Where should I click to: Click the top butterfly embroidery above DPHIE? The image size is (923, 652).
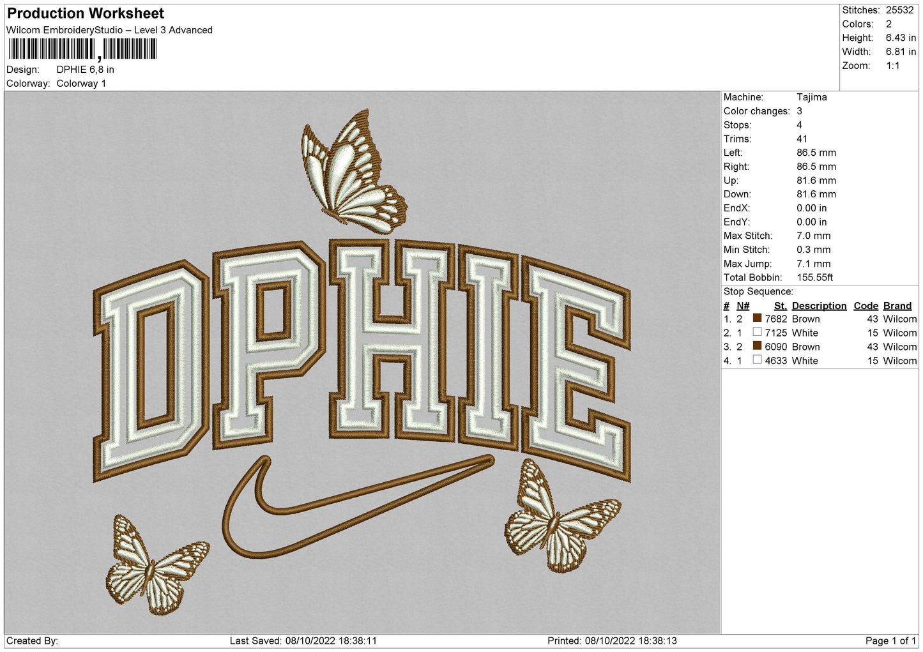[x=355, y=172]
